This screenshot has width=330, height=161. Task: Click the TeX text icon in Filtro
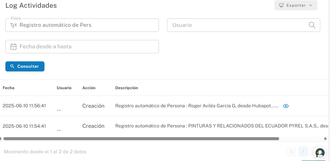13,25
